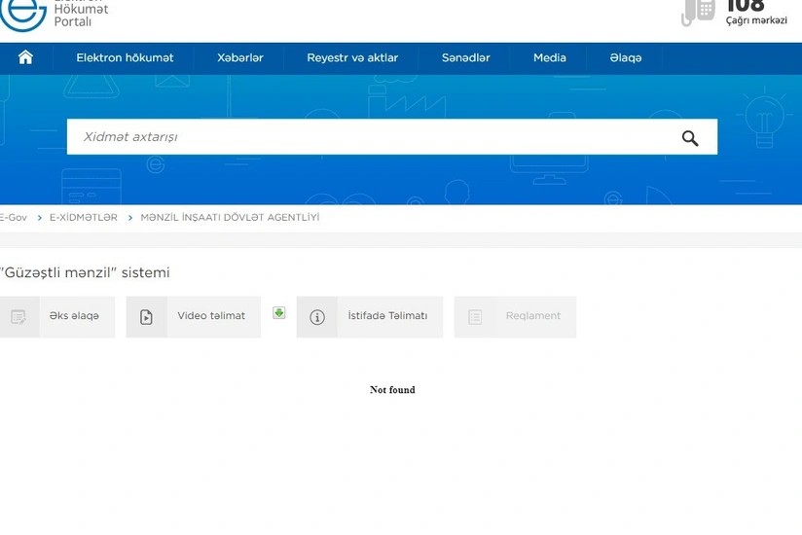Navigate to E-XİDMƏTLƏR breadcrumb
Viewport: 802px width, 535px height.
click(83, 218)
